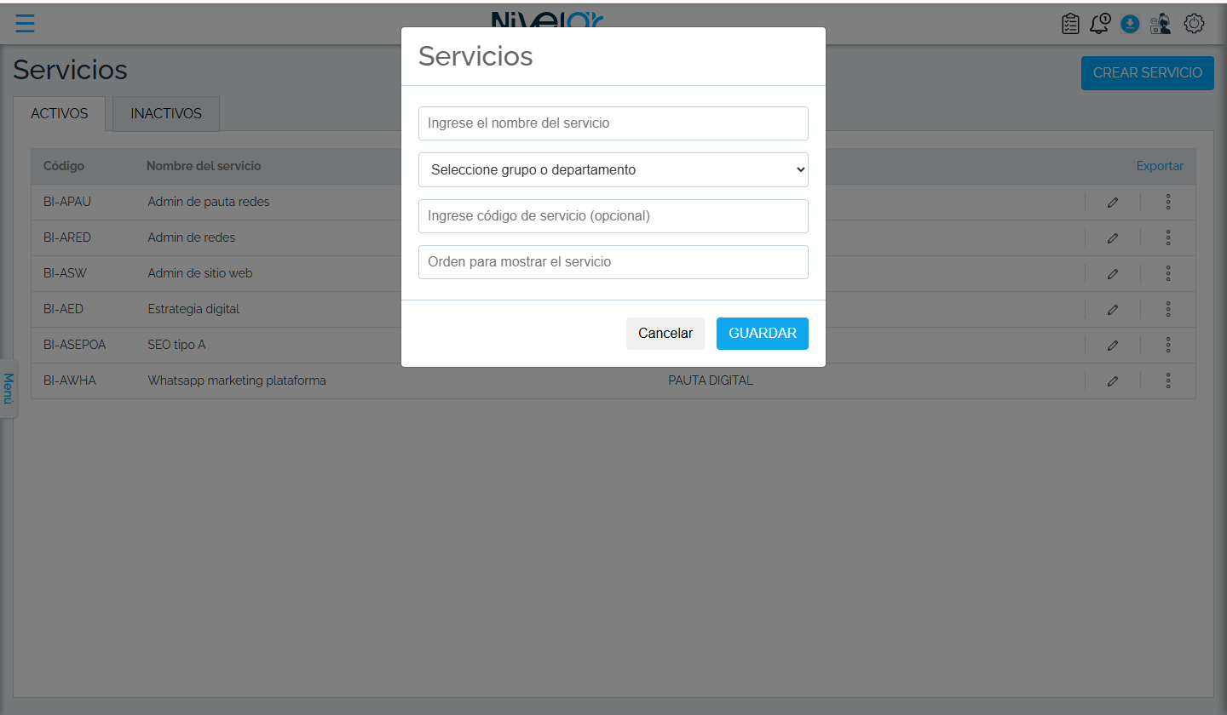
Task: Select the BI-APAU code cell
Action: [67, 202]
